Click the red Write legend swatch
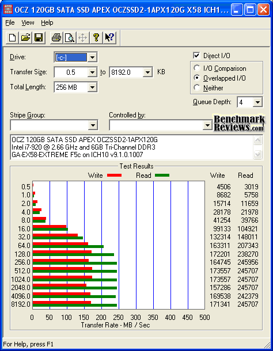273x351 pixels. tap(114, 175)
